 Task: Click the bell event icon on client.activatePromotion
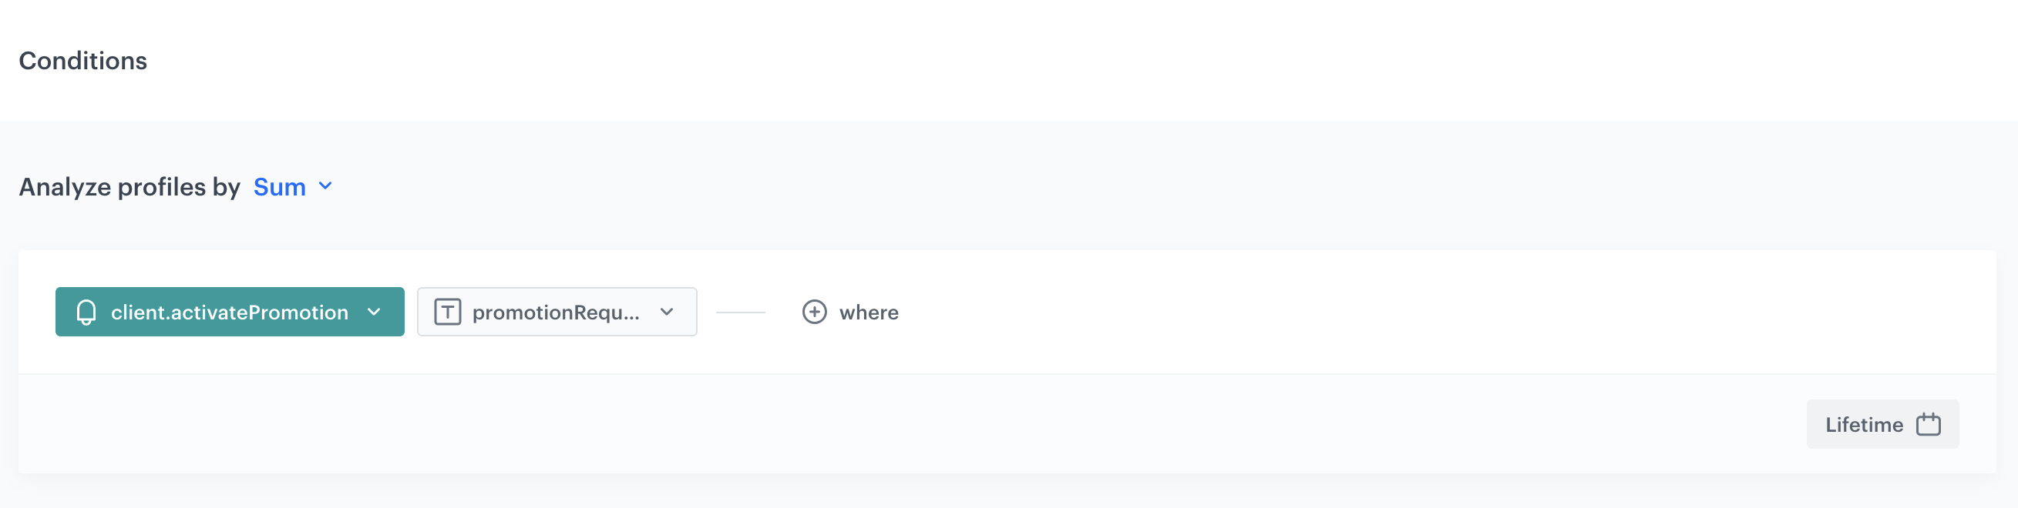point(86,312)
